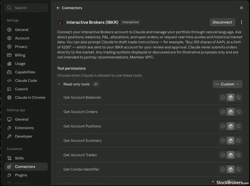
Task: Open Cowork settings
Action: click(x=26, y=89)
